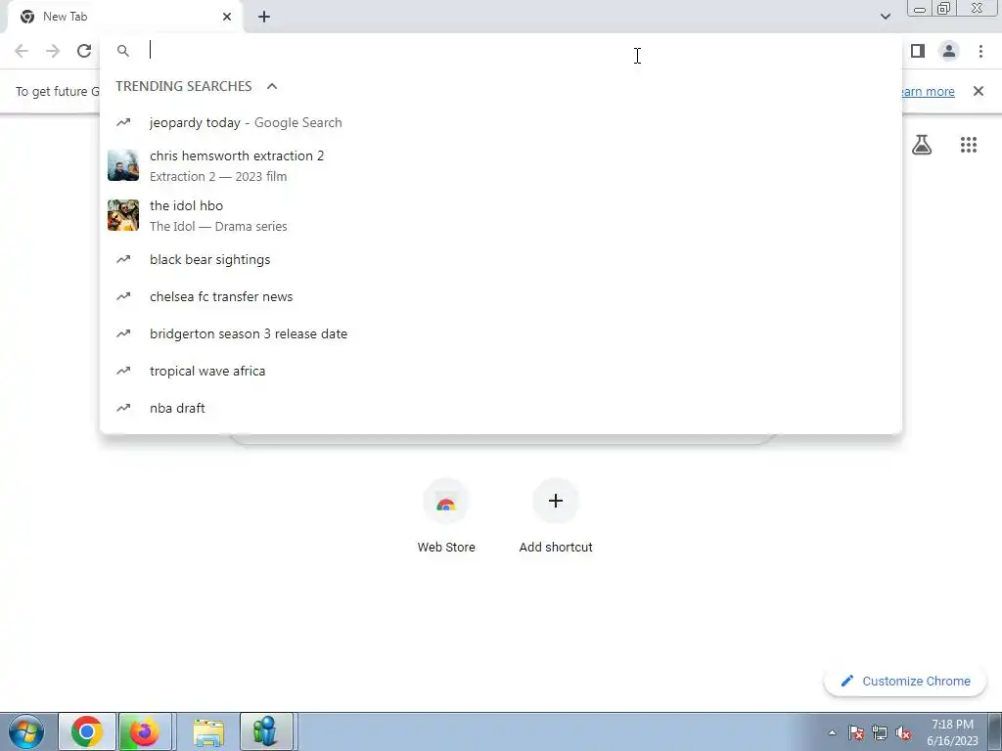Select suggestion tropical wave africa

(501, 371)
